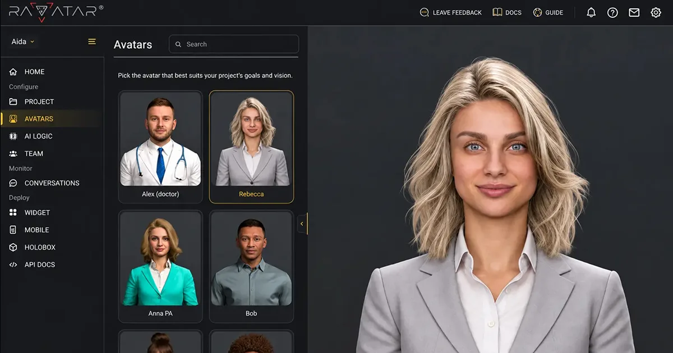Image resolution: width=673 pixels, height=353 pixels.
Task: Open the mail envelope icon
Action: [x=634, y=12]
